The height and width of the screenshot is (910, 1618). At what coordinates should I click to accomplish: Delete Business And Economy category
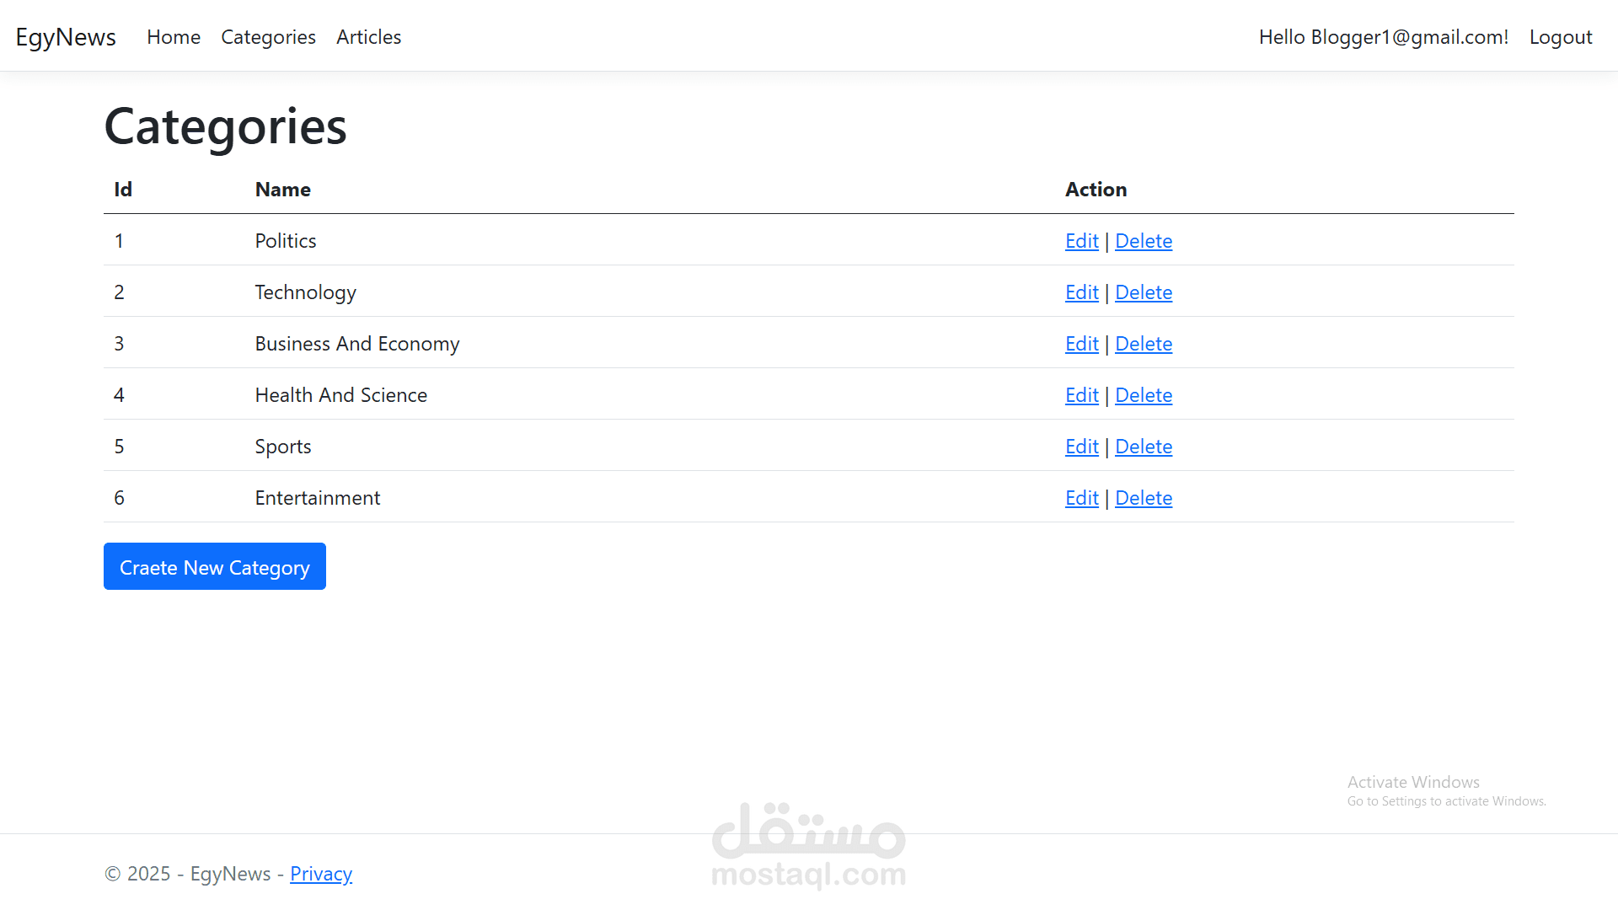1143,344
